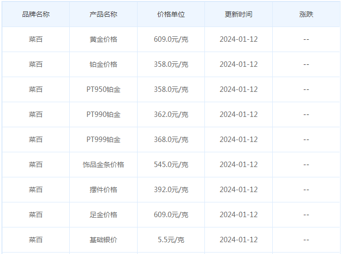Click the 2024-01-12 date in PT950铂金 row
The width and height of the screenshot is (342, 254).
coord(239,89)
